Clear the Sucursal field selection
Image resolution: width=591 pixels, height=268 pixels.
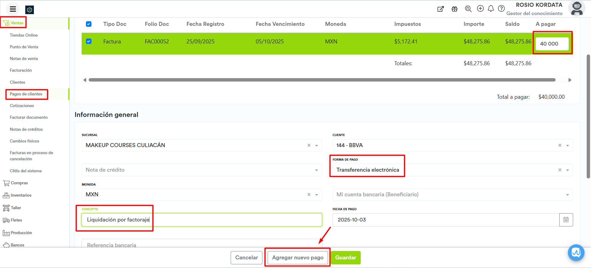point(309,145)
